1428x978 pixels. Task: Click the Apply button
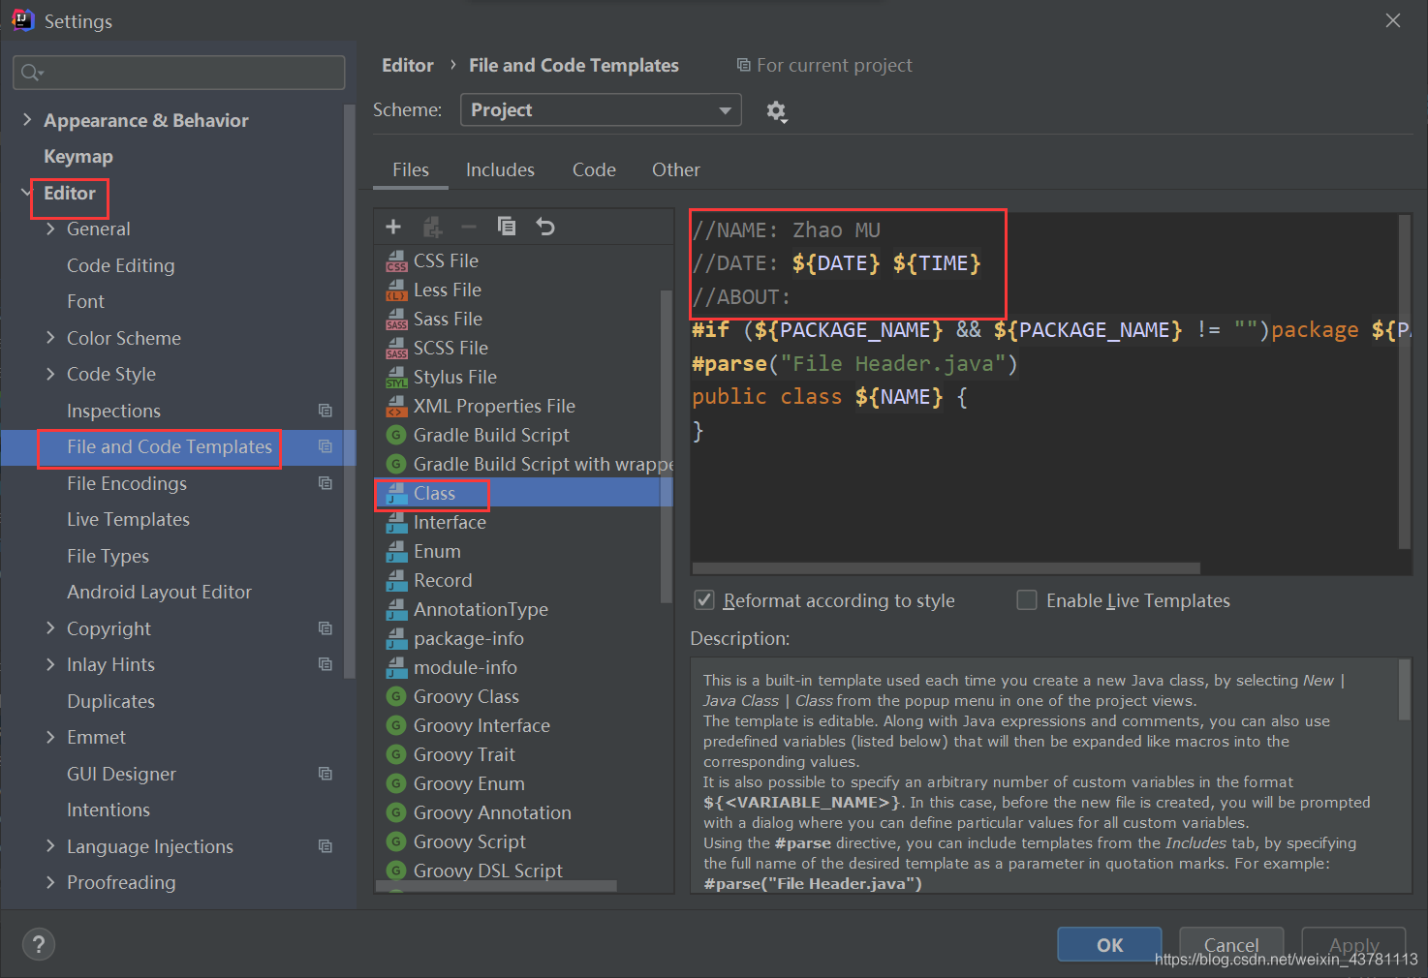point(1353,944)
